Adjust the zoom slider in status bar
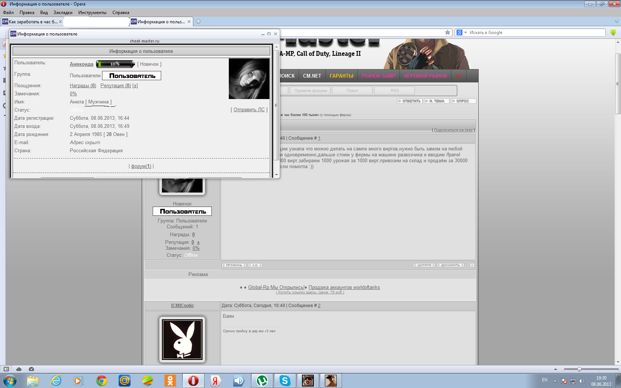This screenshot has height=388, width=621. point(579,369)
